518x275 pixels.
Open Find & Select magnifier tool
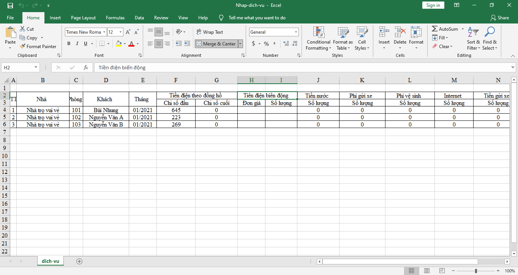[x=490, y=32]
